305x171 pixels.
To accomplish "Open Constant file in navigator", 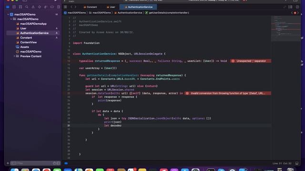I will 26,38.
